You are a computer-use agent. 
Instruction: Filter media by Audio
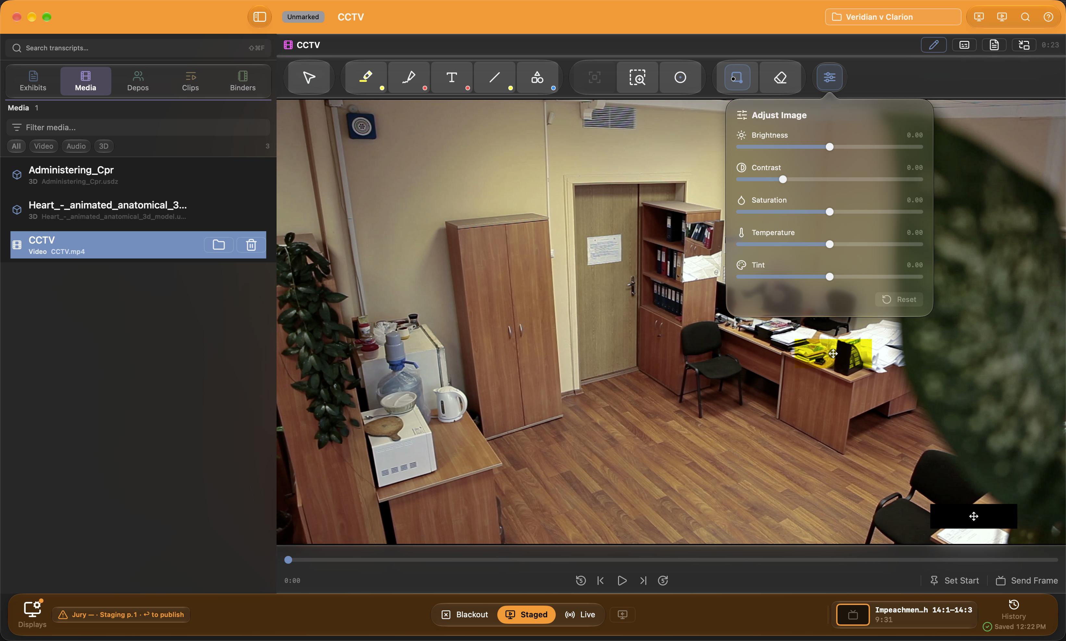point(76,146)
